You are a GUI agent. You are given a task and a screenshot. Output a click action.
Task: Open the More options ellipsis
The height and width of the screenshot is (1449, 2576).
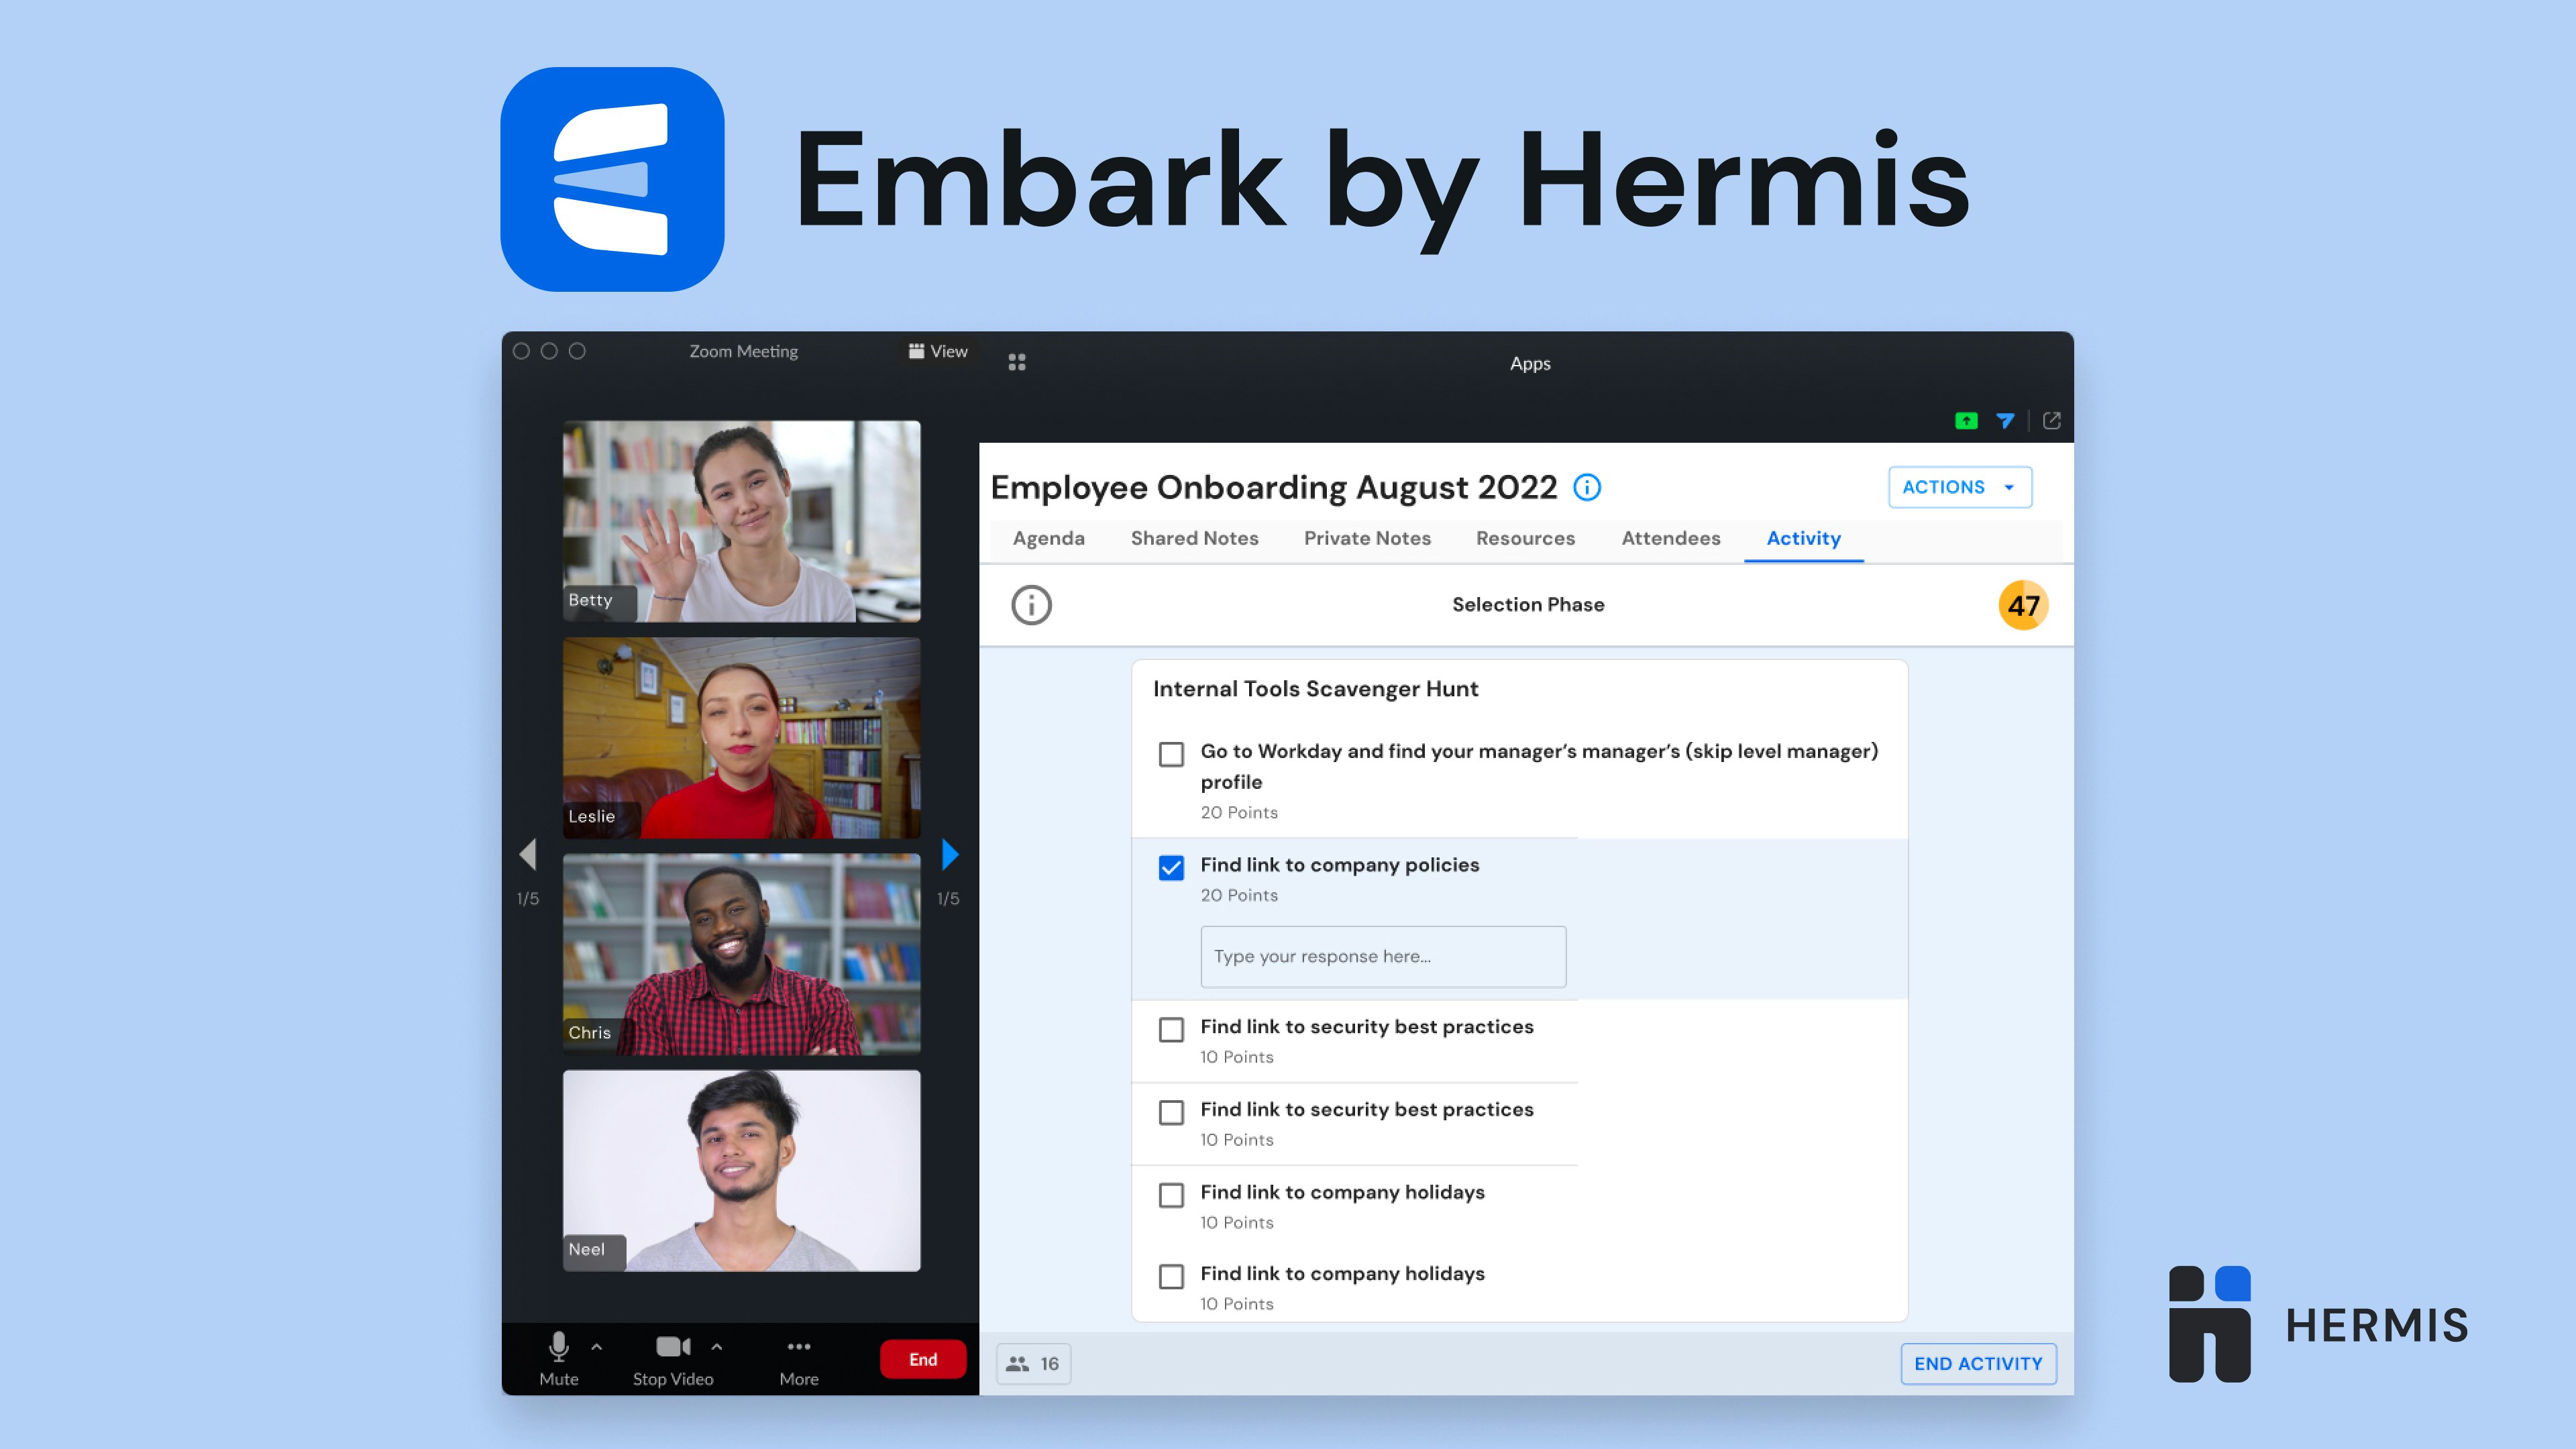tap(798, 1347)
